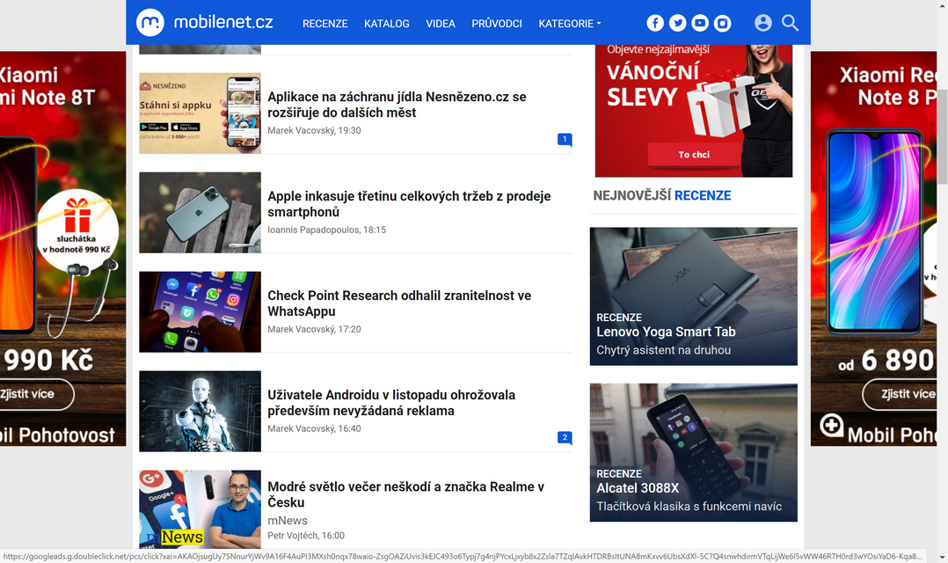Click the Nesněženo.cz article thumbnail image

(200, 113)
